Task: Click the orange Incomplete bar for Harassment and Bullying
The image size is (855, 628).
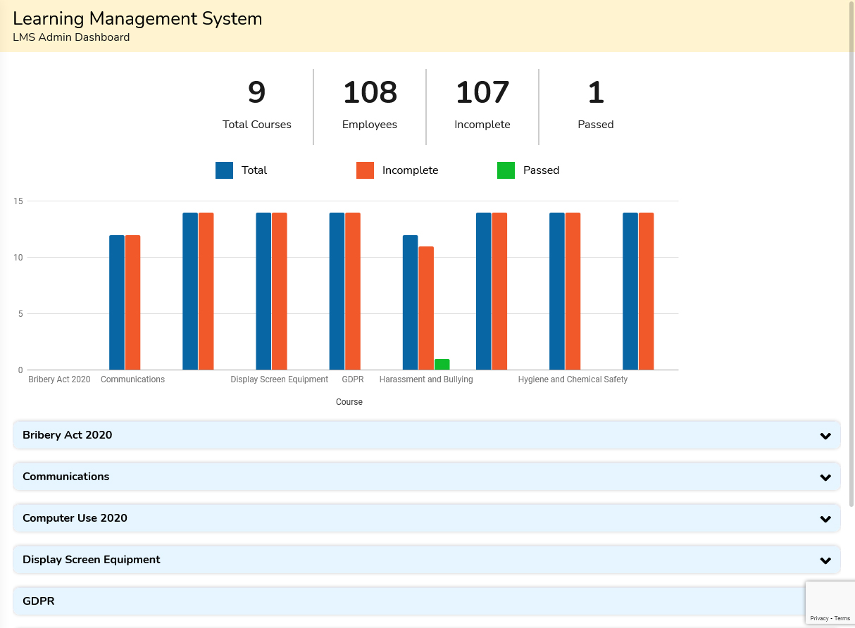Action: [426, 308]
